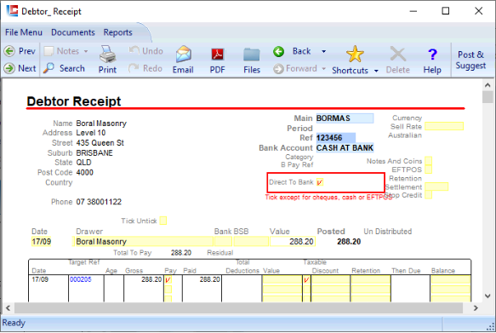Expand the Shortcuts dropdown arrow
The image size is (496, 333).
[x=376, y=71]
